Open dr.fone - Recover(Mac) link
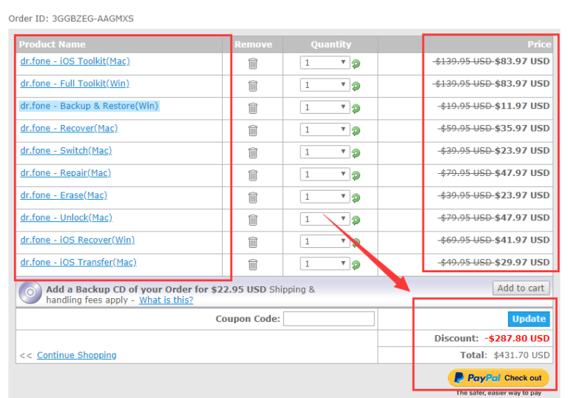Viewport: 568px width, 398px height. (69, 128)
